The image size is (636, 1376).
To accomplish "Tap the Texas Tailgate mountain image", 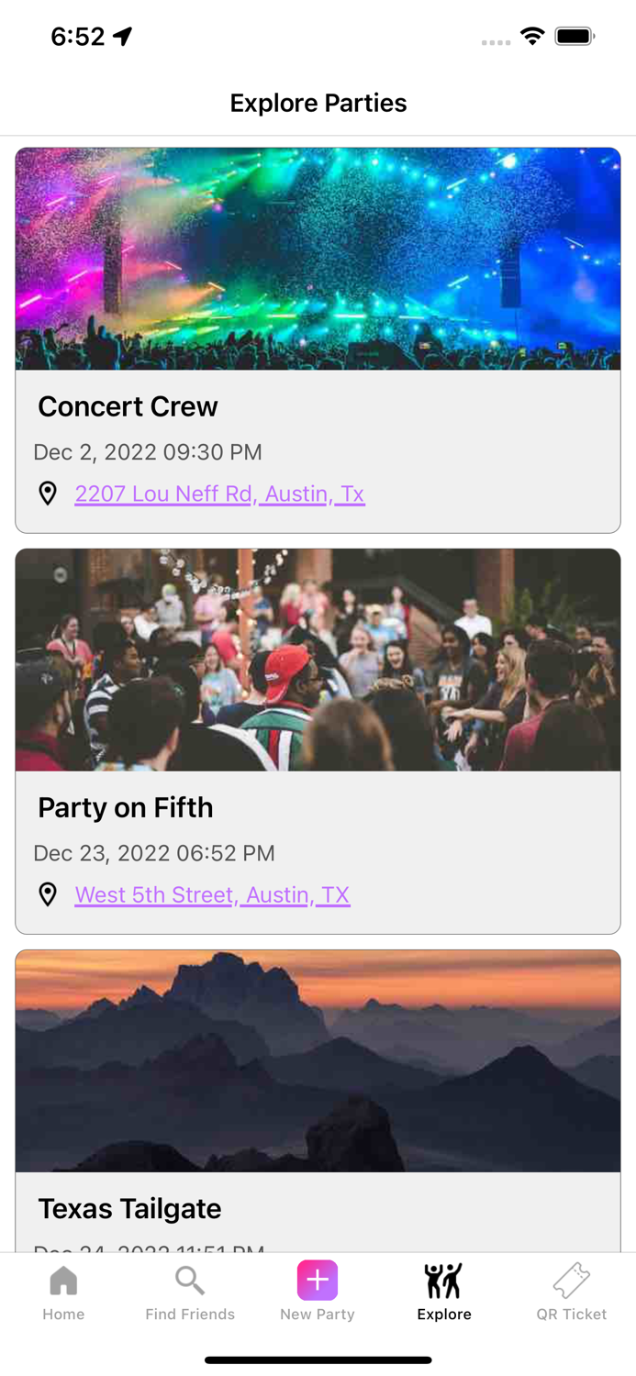I will coord(318,1060).
